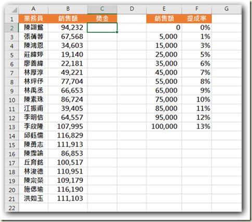
Task: Select row 22 header
Action: click(12, 207)
